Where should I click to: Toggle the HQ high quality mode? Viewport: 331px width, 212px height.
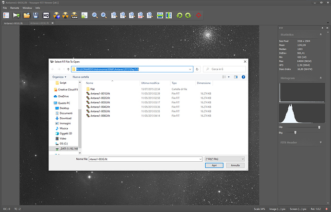pyautogui.click(x=46, y=15)
